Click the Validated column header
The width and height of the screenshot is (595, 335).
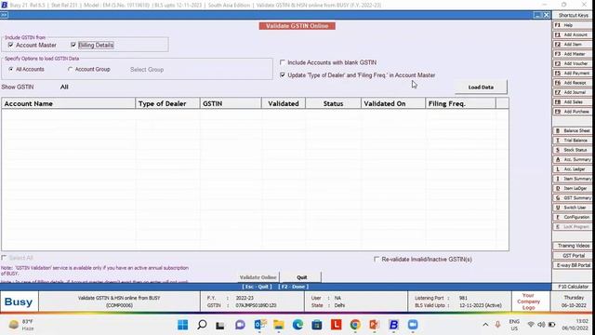point(284,103)
